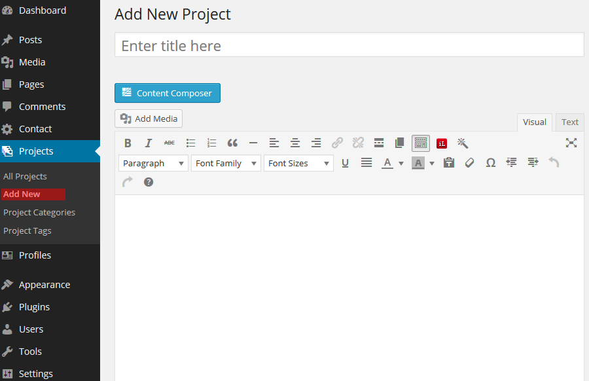589x381 pixels.
Task: Insert a blockquote
Action: tap(232, 143)
